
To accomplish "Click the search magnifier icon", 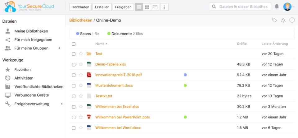I will [x=214, y=7].
